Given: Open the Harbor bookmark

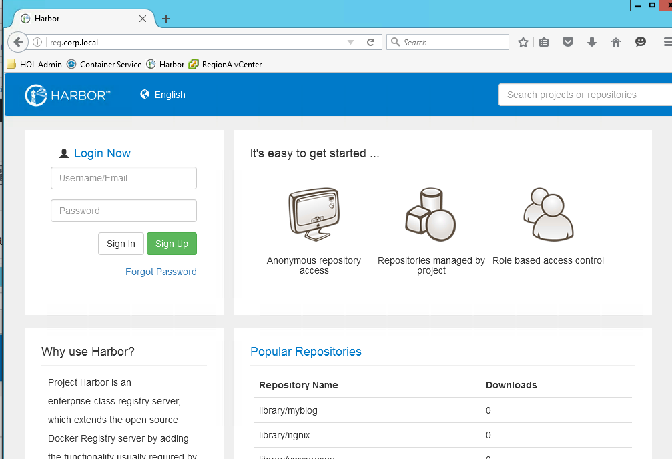Looking at the screenshot, I should tap(165, 64).
